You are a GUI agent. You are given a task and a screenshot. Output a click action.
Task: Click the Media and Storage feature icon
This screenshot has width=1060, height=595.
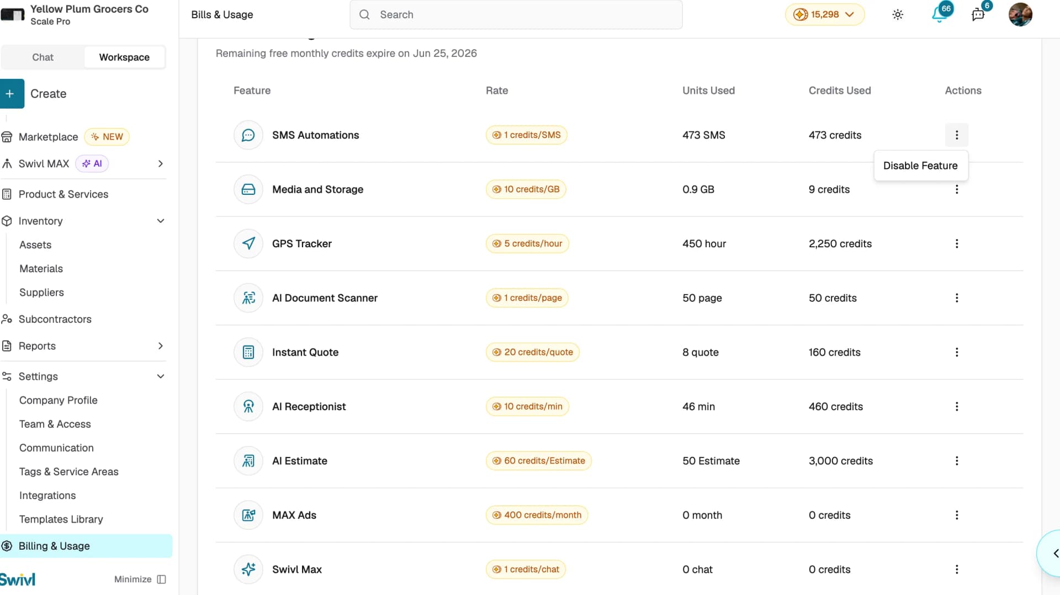point(248,189)
